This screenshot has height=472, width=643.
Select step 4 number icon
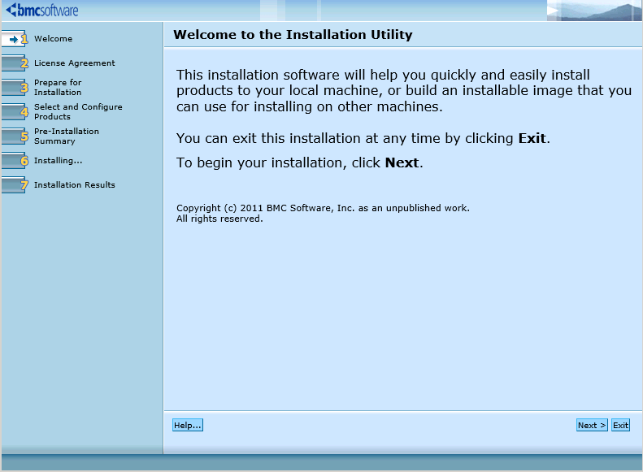click(x=24, y=112)
